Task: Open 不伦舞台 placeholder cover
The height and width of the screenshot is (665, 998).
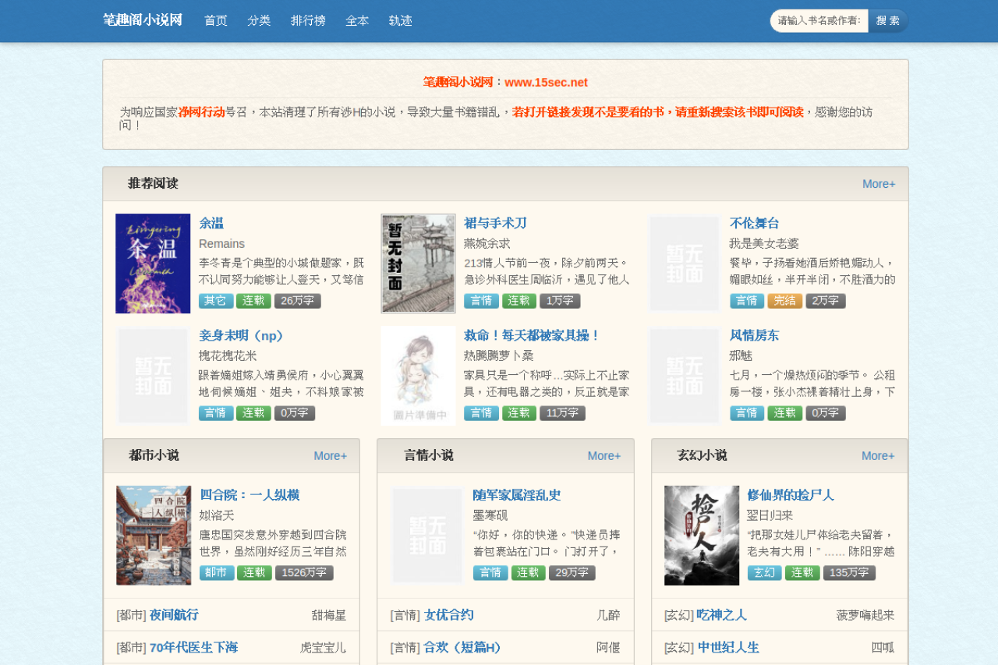Action: pyautogui.click(x=685, y=264)
